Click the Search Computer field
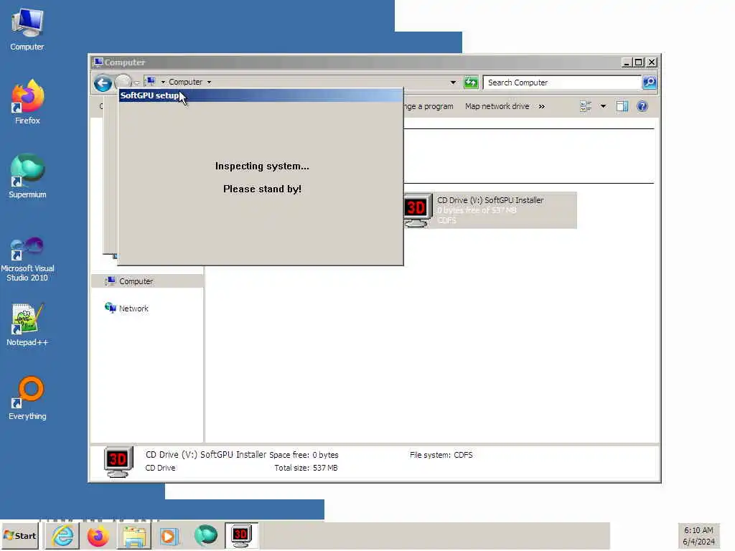Image resolution: width=735 pixels, height=551 pixels. 563,83
